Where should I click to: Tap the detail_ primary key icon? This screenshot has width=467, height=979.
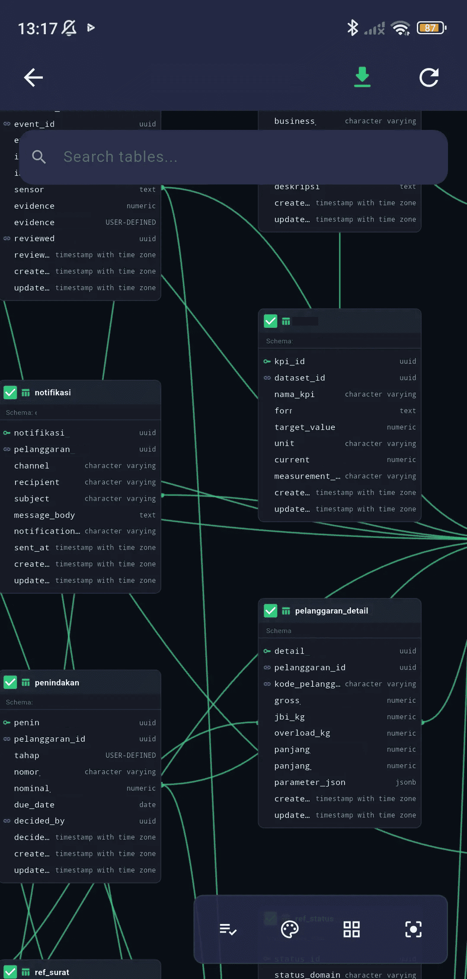[267, 651]
